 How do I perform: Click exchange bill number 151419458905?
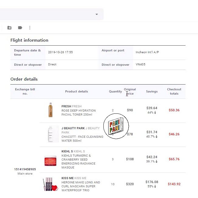25,169
